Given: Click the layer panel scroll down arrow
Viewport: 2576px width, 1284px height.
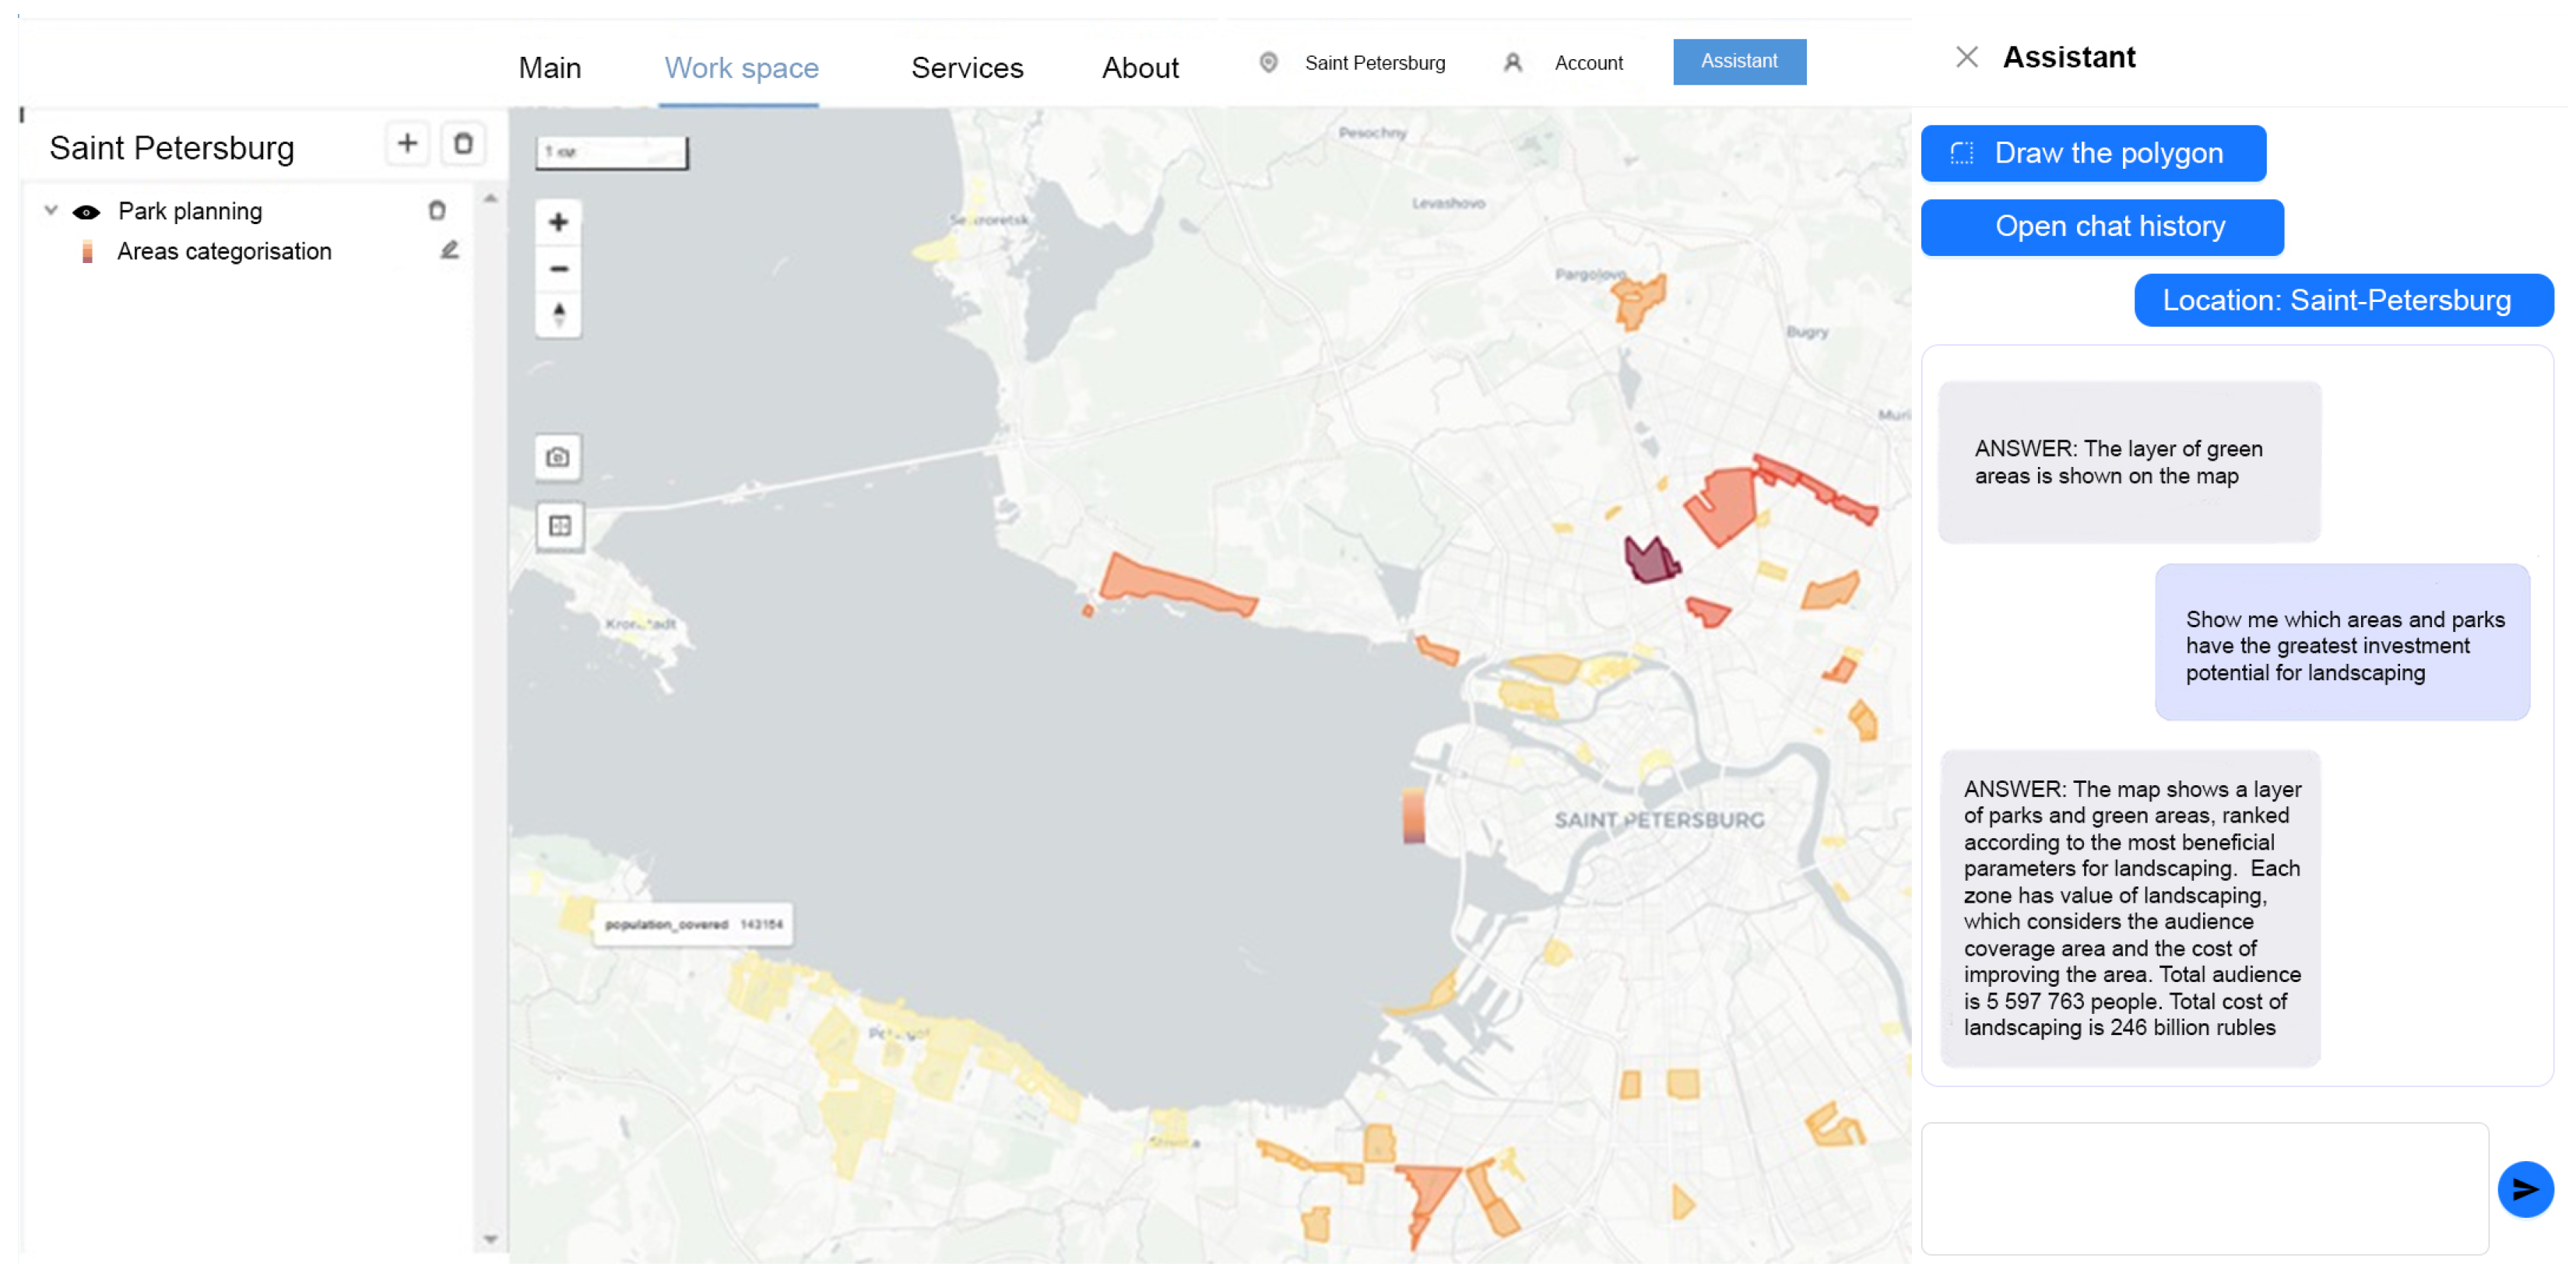Looking at the screenshot, I should pos(490,1238).
